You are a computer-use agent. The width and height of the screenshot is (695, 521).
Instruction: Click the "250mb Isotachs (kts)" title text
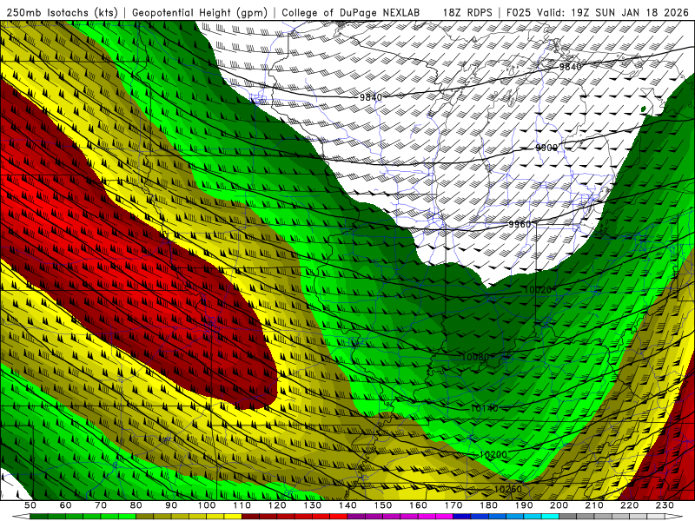62,12
